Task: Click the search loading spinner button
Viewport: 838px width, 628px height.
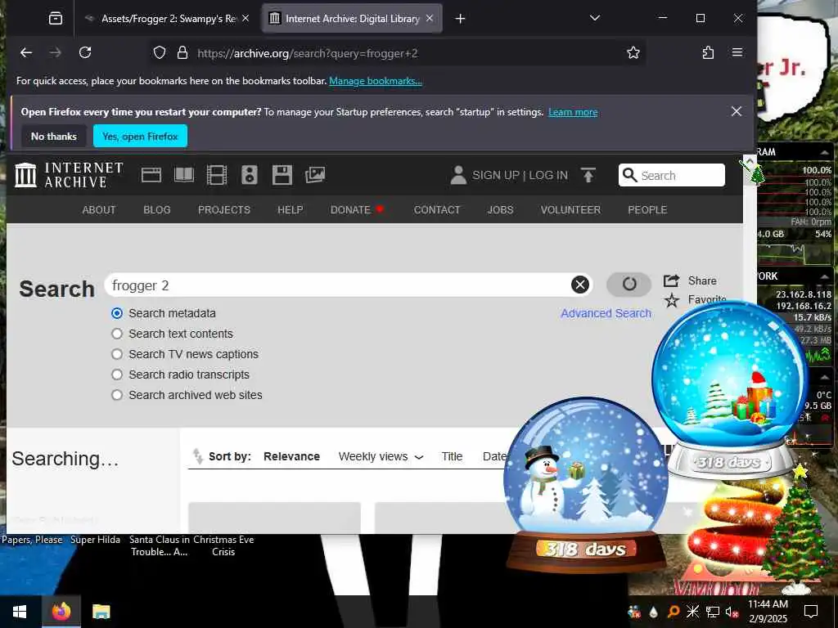Action: tap(629, 284)
